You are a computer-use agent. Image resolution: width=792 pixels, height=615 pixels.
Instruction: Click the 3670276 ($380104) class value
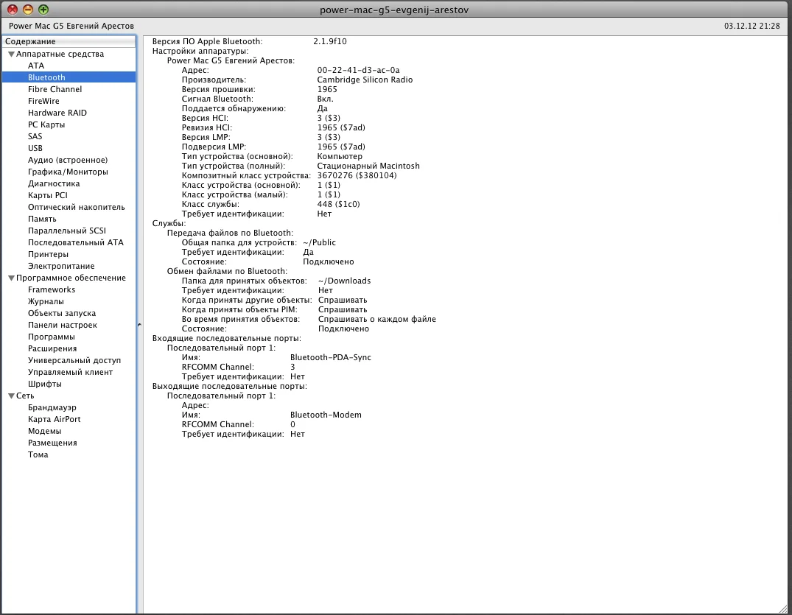357,176
